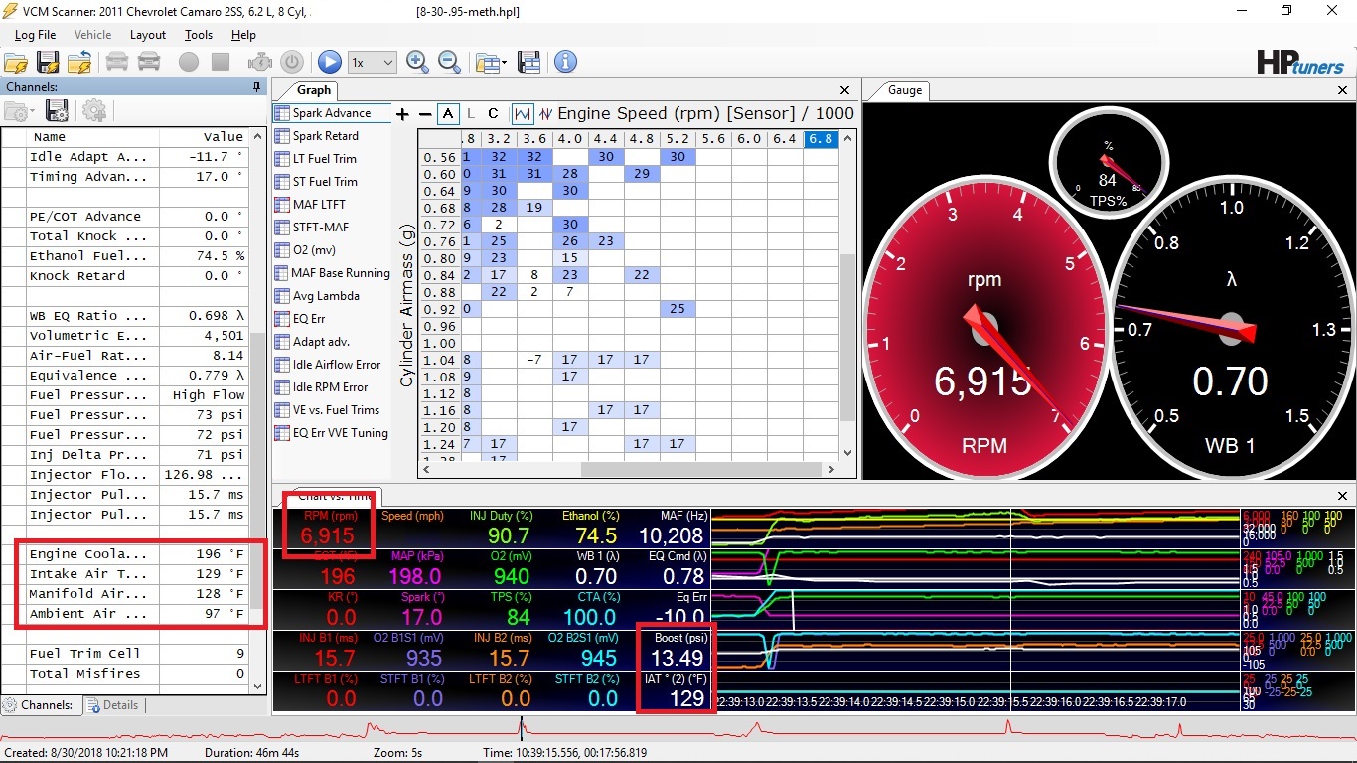Click the blue info icon in toolbar

click(x=565, y=62)
